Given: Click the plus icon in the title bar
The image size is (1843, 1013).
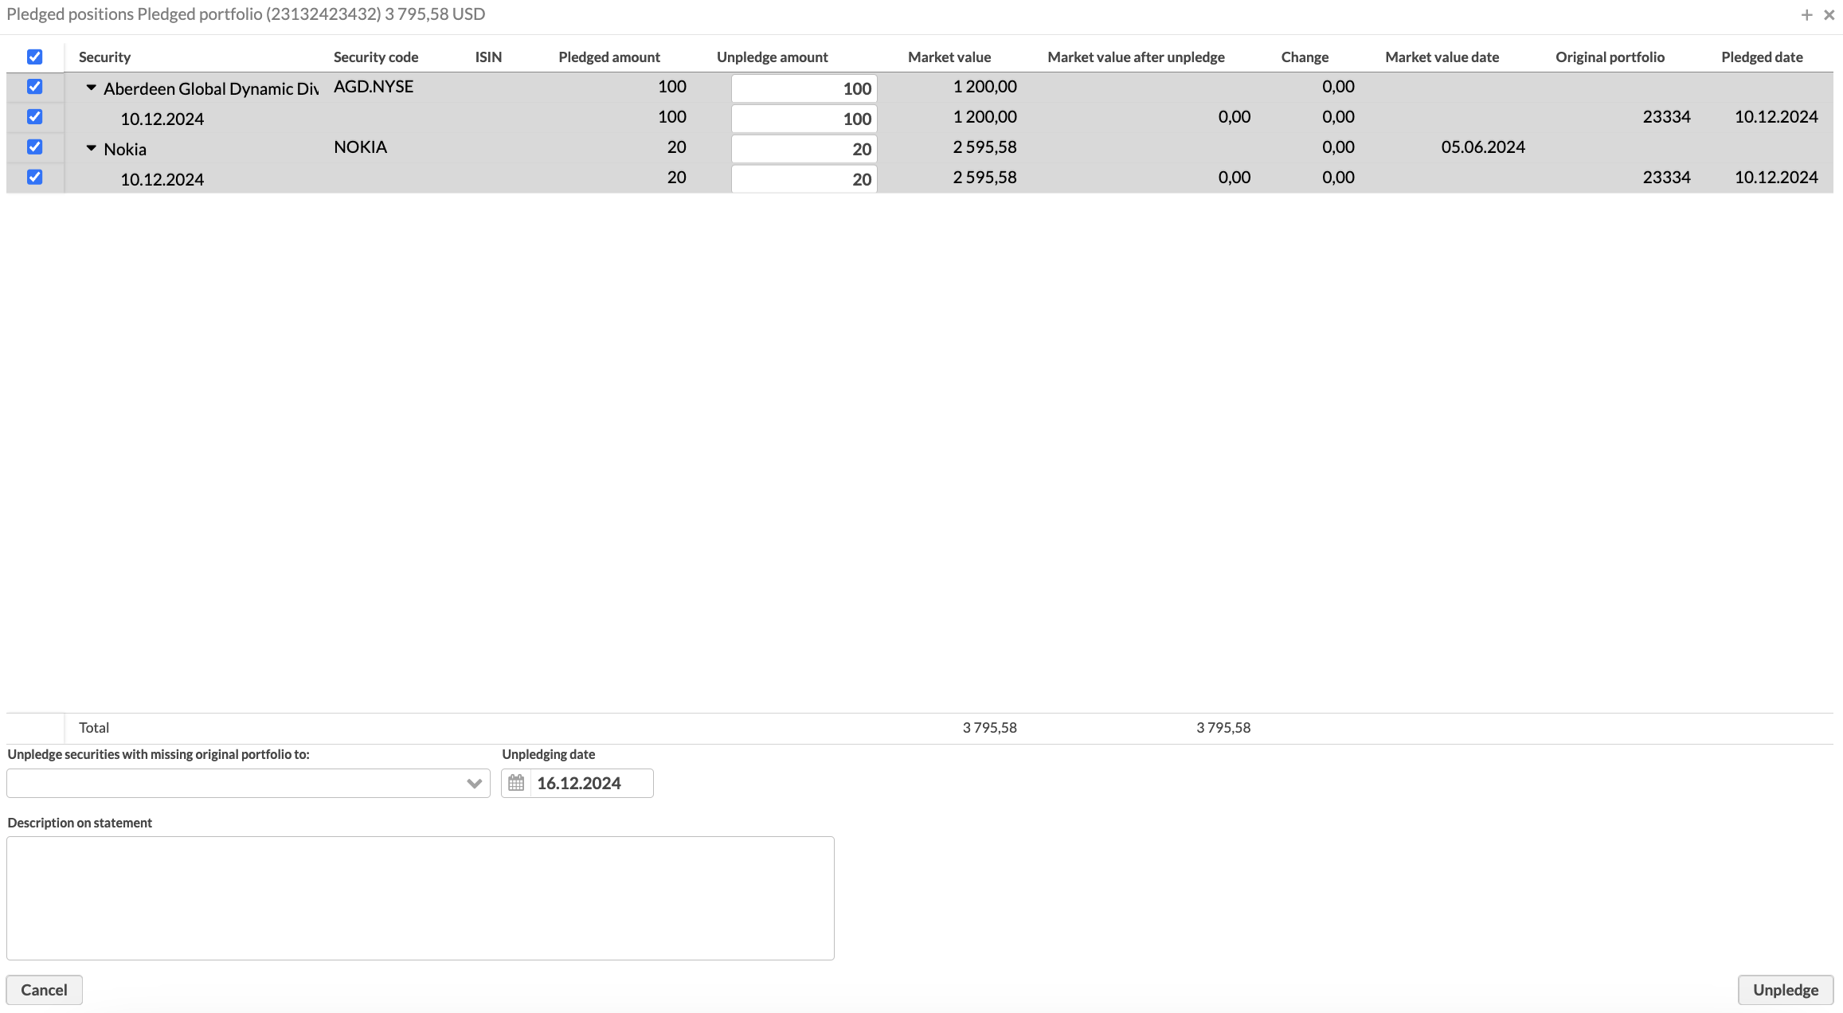Looking at the screenshot, I should coord(1806,14).
